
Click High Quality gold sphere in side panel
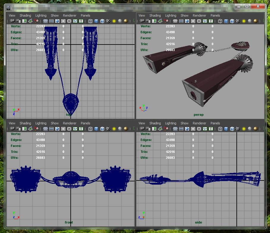click(256, 129)
